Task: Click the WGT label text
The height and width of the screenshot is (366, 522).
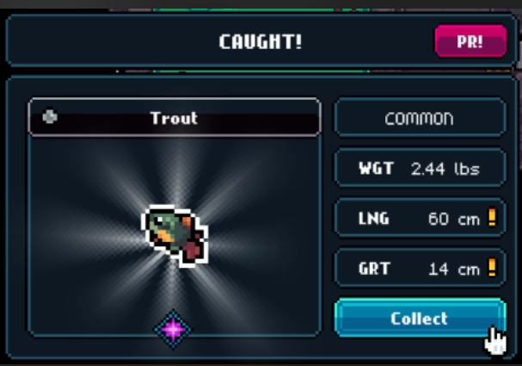Action: [376, 168]
